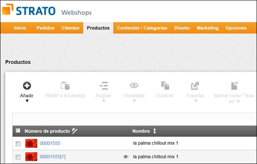Click the Nombre column header

point(141,131)
